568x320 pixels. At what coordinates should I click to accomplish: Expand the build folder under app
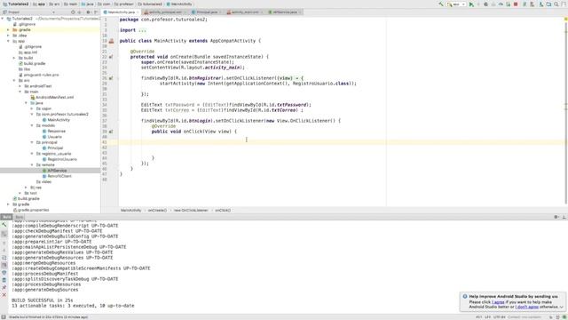tap(14, 58)
